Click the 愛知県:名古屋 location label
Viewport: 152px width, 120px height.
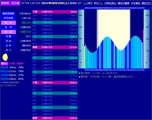(x=10, y=3)
